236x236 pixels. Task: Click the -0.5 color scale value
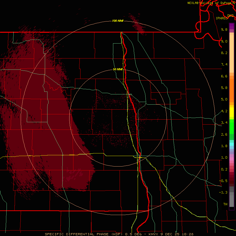(223, 181)
